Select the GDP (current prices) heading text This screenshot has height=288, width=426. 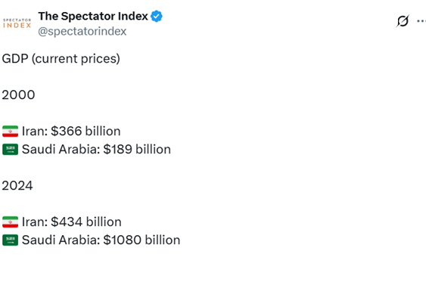pyautogui.click(x=61, y=59)
